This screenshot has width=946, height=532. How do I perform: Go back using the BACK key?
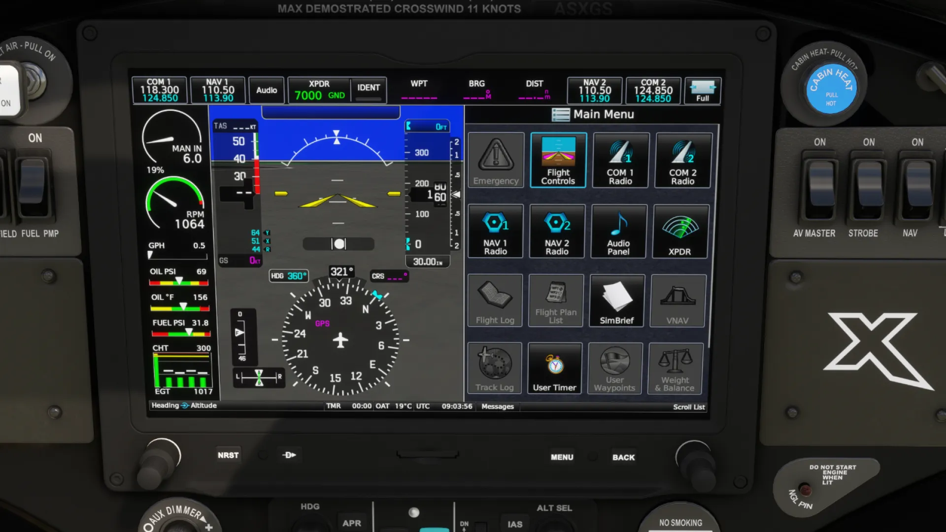click(623, 457)
